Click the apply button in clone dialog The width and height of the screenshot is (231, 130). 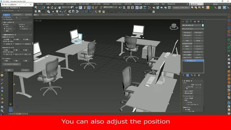[x=9, y=70]
